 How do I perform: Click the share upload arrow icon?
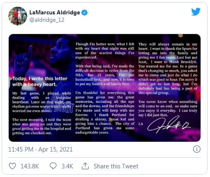point(85,166)
